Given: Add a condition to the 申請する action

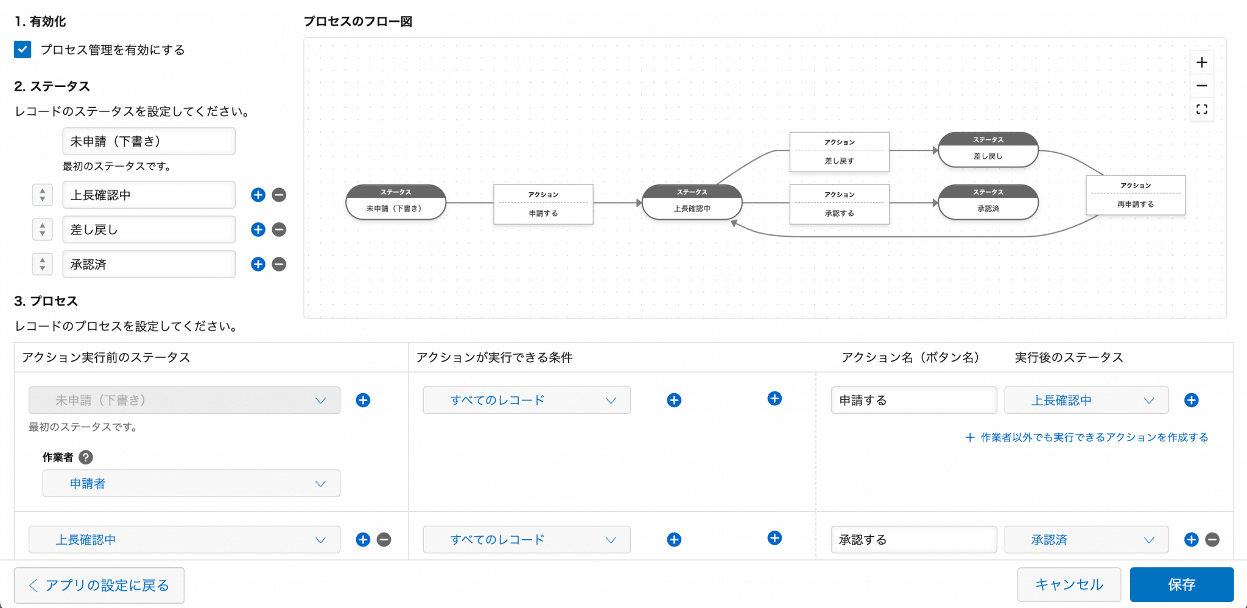Looking at the screenshot, I should coord(673,400).
